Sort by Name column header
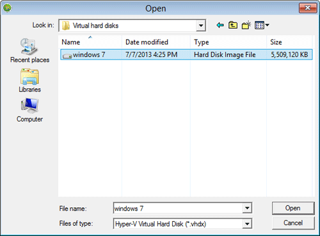Viewport: 320px width, 236px height. coord(90,42)
